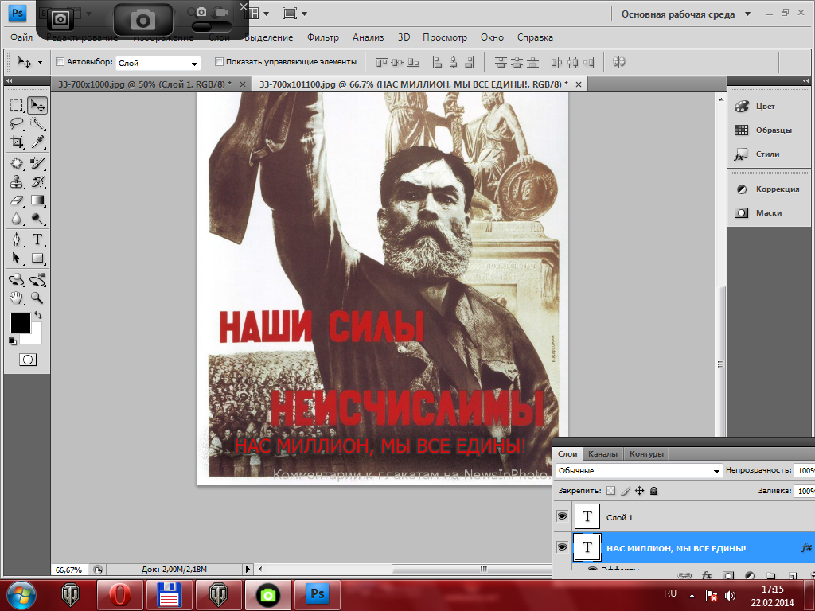
Task: Select the Rectangle shape tool
Action: tap(37, 258)
